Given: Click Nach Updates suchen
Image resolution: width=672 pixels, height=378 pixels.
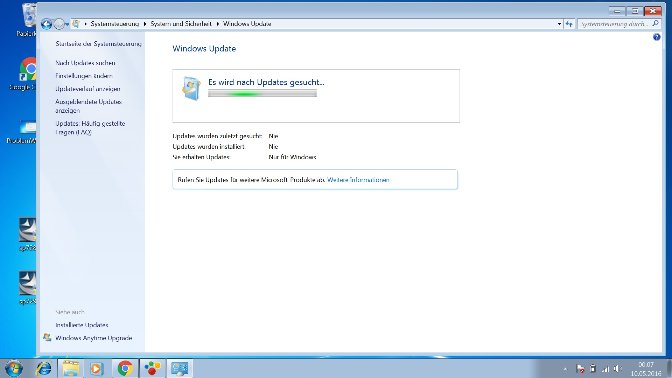Looking at the screenshot, I should (x=85, y=63).
